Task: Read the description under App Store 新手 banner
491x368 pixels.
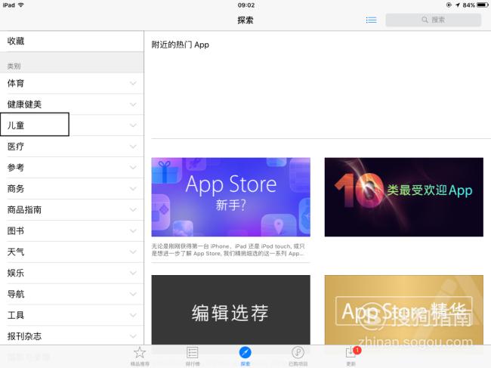Action: (228, 250)
